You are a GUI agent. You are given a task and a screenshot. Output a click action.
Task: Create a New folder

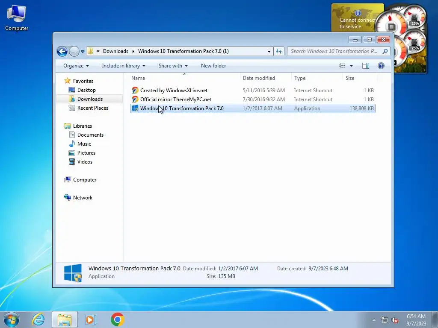point(213,66)
